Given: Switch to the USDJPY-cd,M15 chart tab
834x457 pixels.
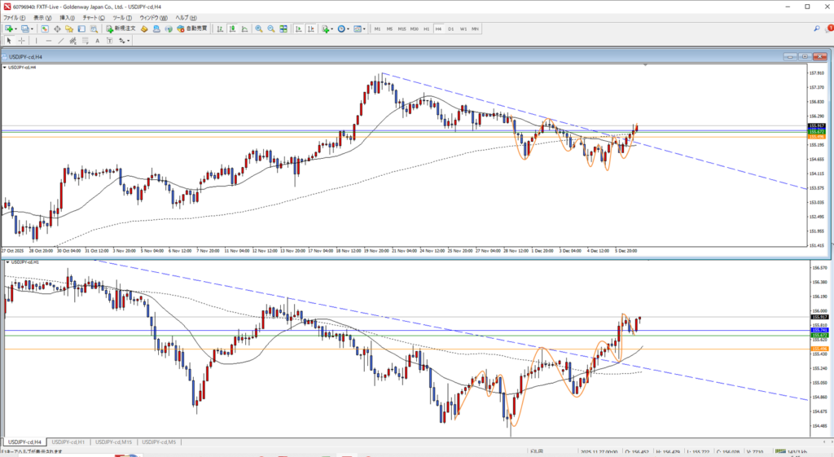Looking at the screenshot, I should 115,442.
